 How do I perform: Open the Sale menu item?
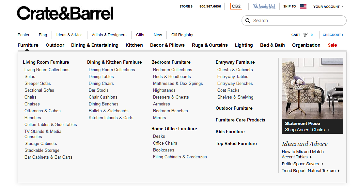(x=332, y=45)
